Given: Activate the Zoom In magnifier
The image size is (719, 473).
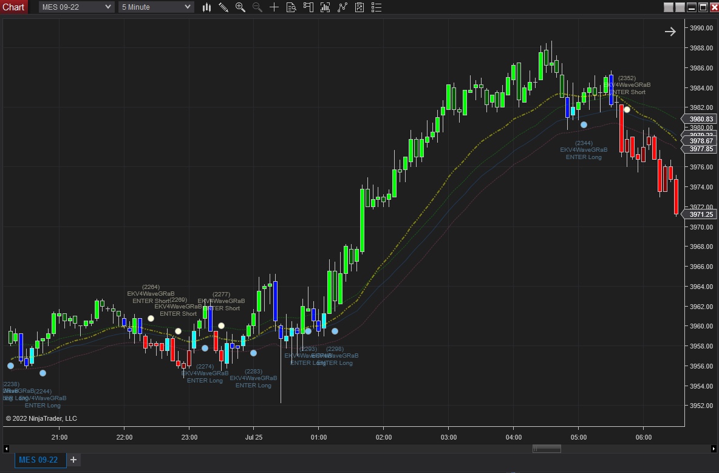Looking at the screenshot, I should tap(240, 7).
